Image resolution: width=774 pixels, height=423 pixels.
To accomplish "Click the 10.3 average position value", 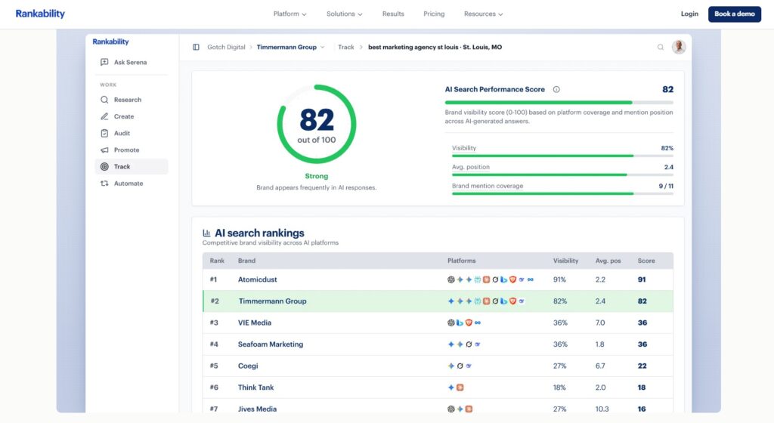I will [602, 409].
